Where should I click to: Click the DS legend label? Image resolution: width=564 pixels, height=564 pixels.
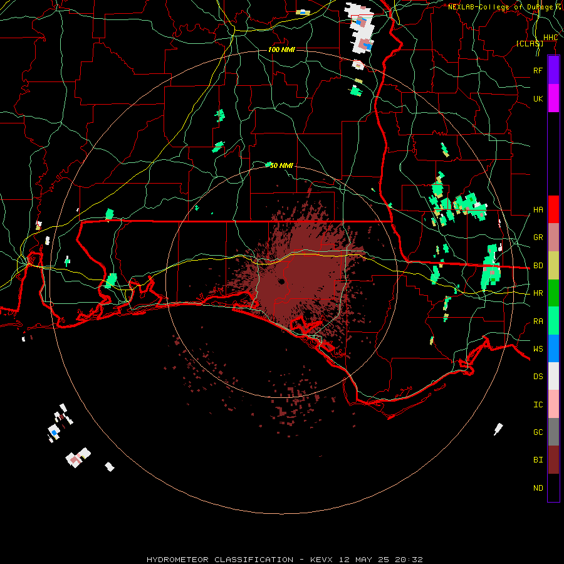click(x=538, y=376)
